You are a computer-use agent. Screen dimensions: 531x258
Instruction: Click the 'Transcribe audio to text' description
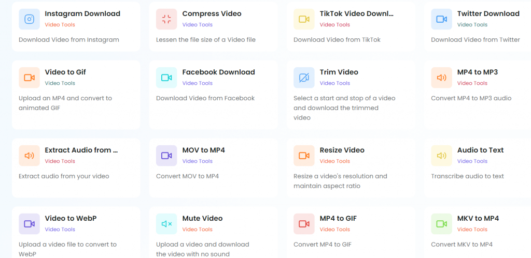[467, 176]
